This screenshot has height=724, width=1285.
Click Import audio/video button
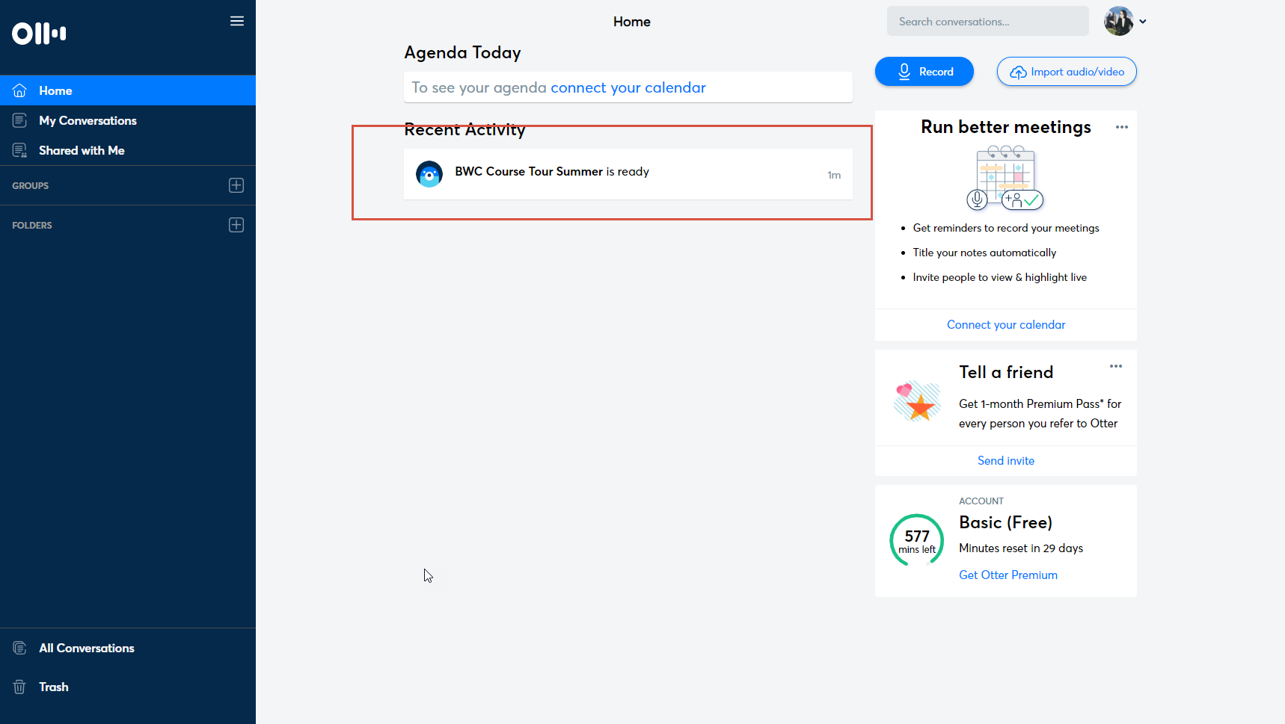coord(1066,72)
